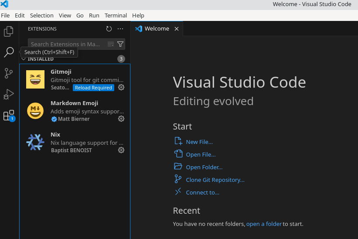Open the Source Control view
The width and height of the screenshot is (358, 239).
click(x=9, y=73)
